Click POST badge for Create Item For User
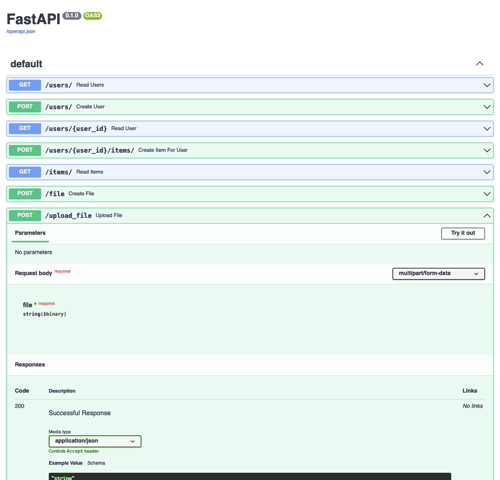The width and height of the screenshot is (500, 480). pos(25,150)
